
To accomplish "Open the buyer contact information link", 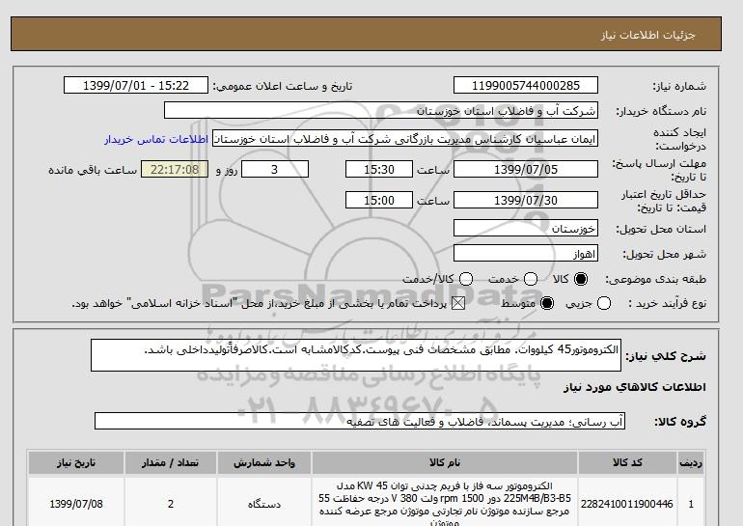I will (x=156, y=140).
